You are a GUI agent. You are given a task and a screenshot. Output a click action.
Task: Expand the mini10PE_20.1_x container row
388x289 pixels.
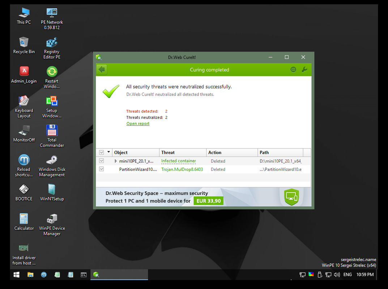coord(116,161)
